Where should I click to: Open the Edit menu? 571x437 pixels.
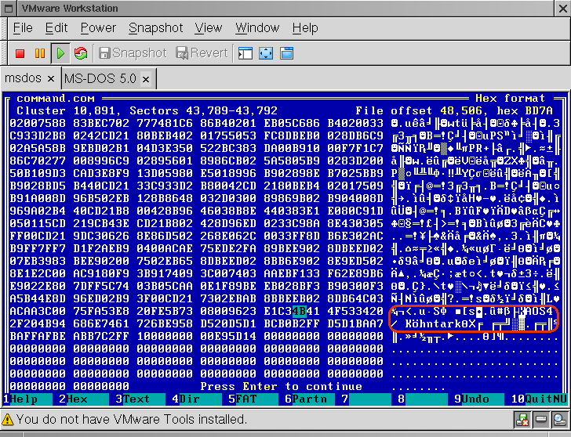tap(56, 28)
